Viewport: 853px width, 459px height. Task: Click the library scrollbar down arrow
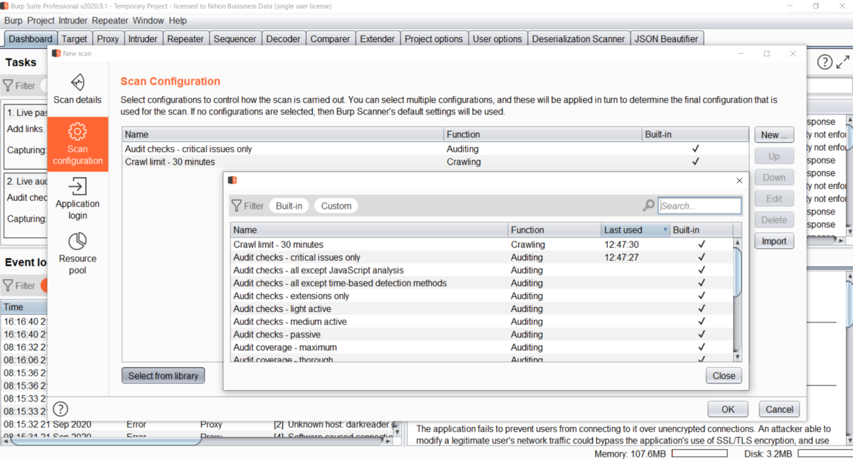click(x=737, y=357)
